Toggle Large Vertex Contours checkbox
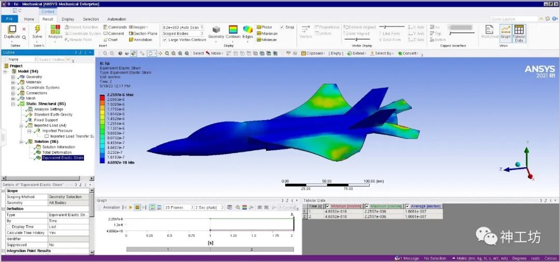Image resolution: width=560 pixels, height=262 pixels. tap(165, 40)
